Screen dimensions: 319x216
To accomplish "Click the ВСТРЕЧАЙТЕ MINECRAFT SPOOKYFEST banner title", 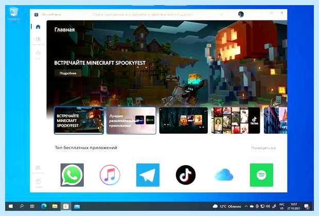I will 100,63.
